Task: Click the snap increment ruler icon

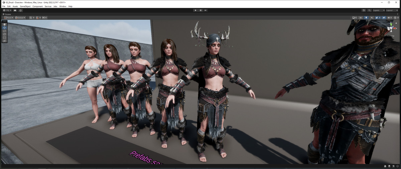Action: point(43,18)
